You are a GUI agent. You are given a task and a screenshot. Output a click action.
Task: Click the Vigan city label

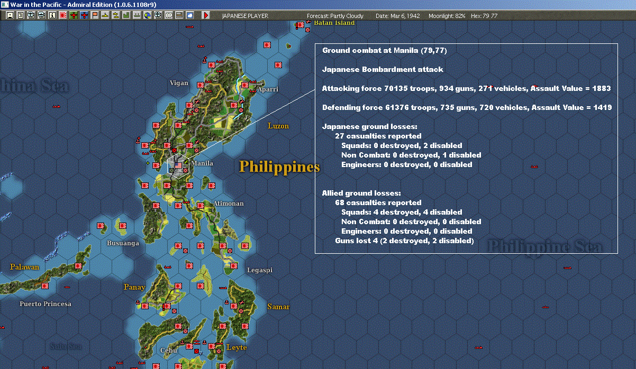(x=179, y=83)
